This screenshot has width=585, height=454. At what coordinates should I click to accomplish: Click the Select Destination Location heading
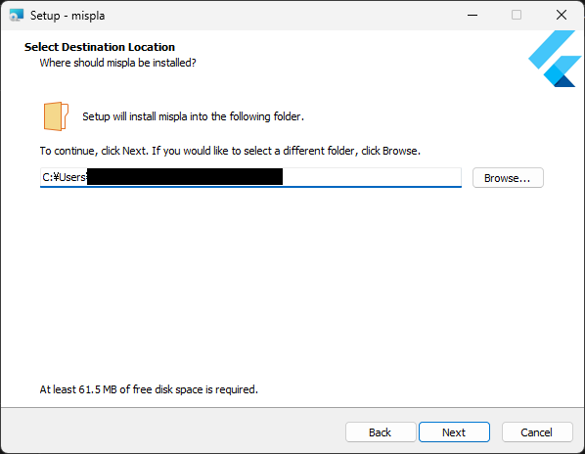pyautogui.click(x=100, y=47)
